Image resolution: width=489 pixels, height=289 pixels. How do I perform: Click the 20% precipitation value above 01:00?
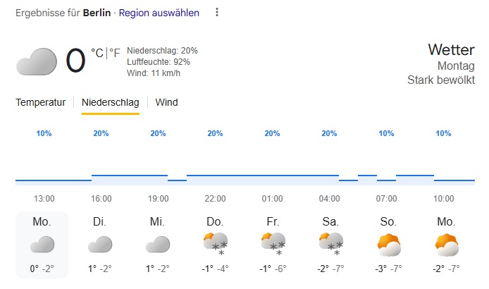[x=272, y=133]
